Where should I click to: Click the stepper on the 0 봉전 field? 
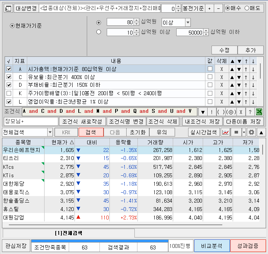click(x=179, y=8)
